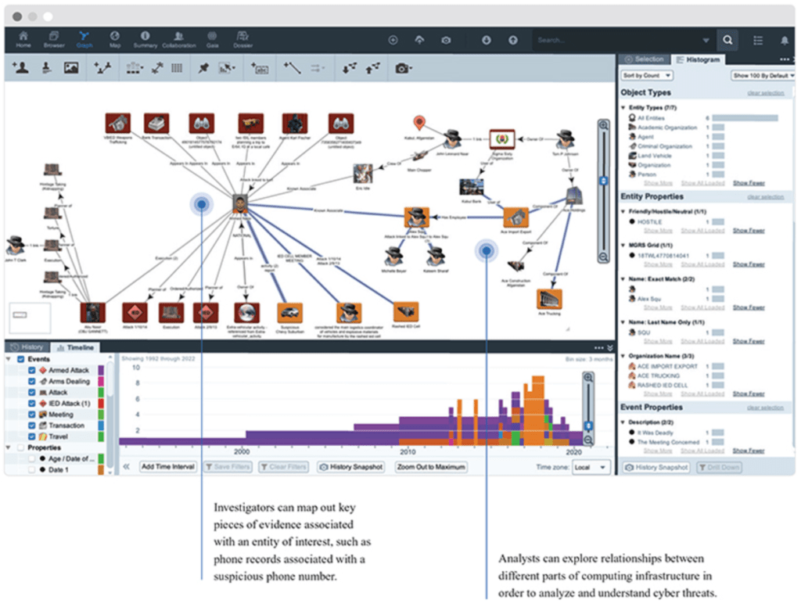
Task: Collapse the MGRS Grid (1/1) section
Action: 623,246
